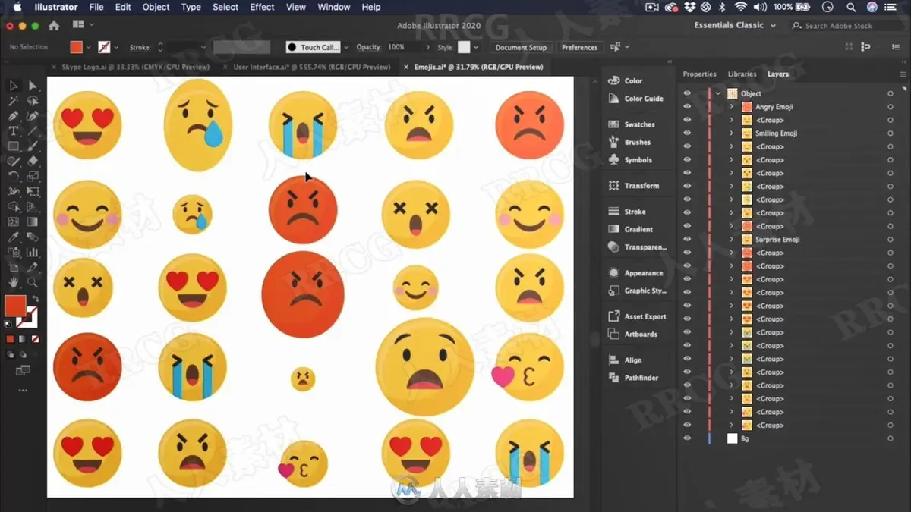Select the Artboard tool
This screenshot has width=911, height=512.
[14, 268]
